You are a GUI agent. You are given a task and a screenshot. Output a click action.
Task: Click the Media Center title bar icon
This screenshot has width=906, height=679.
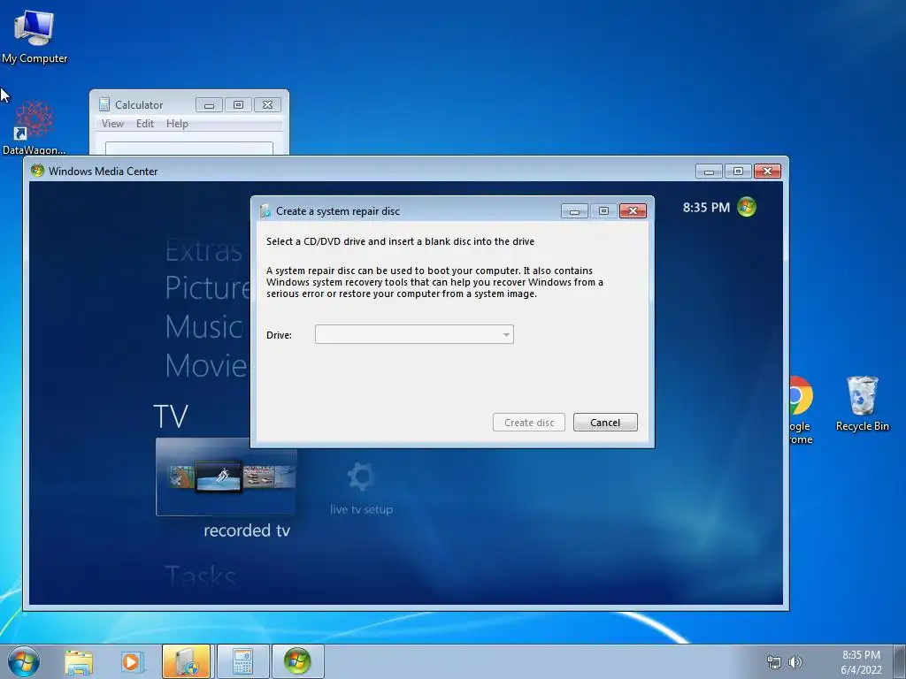(37, 171)
